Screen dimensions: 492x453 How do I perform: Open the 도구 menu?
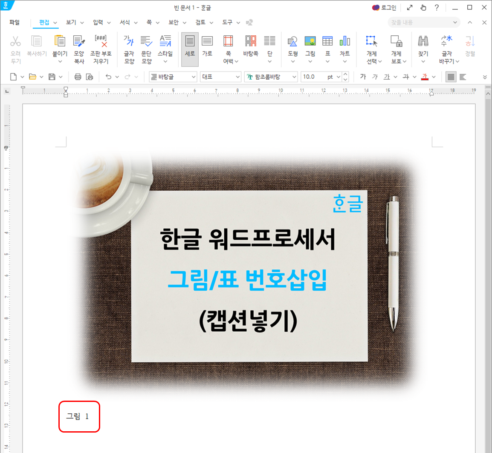[x=228, y=22]
